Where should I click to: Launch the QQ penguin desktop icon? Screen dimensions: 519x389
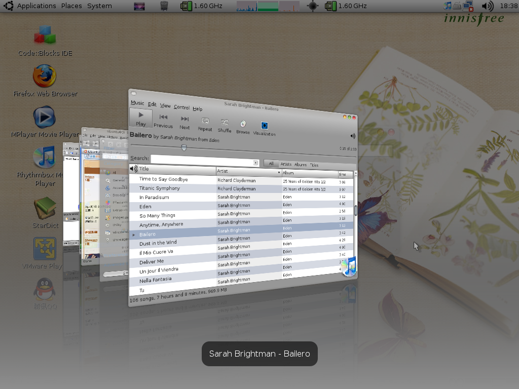(x=45, y=294)
